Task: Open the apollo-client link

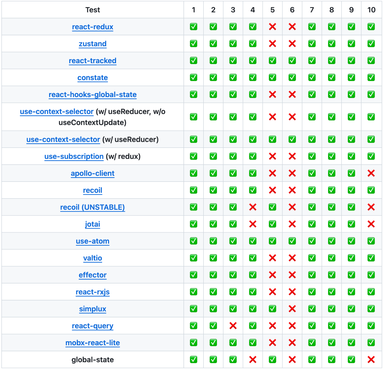Action: pyautogui.click(x=92, y=173)
